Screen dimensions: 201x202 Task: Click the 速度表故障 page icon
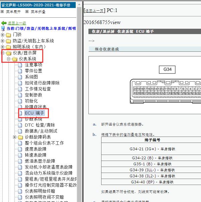pos(20,149)
